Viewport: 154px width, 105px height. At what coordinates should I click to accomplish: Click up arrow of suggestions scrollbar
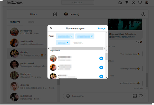(x=107, y=51)
